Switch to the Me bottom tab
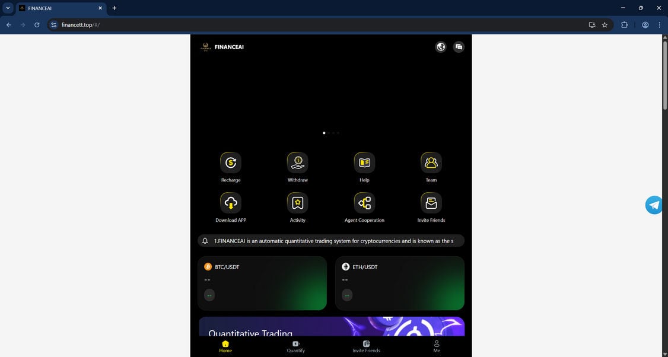This screenshot has width=668, height=357. (x=436, y=346)
